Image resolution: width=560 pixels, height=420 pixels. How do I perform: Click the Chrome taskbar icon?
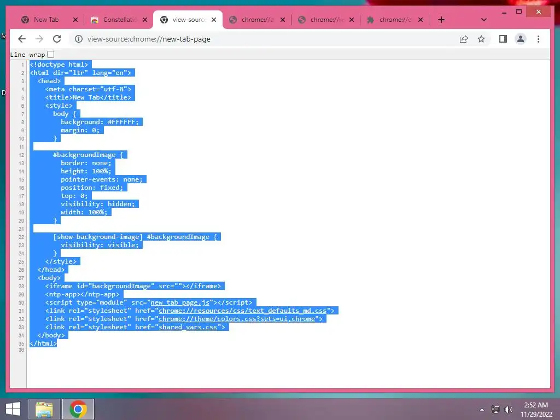pyautogui.click(x=78, y=409)
